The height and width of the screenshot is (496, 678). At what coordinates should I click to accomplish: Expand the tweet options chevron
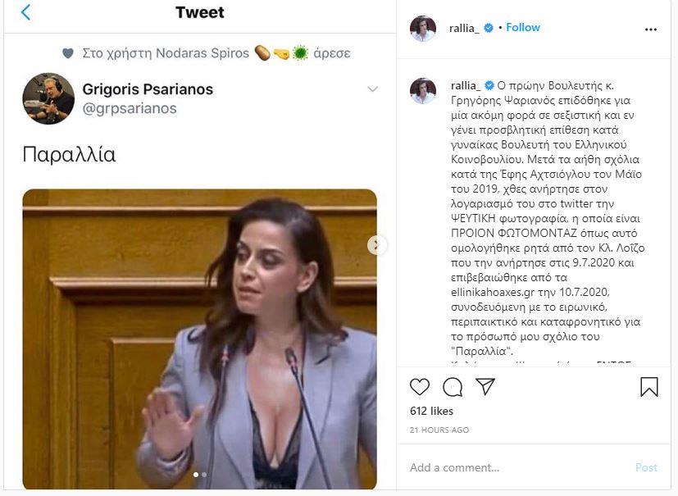coord(372,89)
